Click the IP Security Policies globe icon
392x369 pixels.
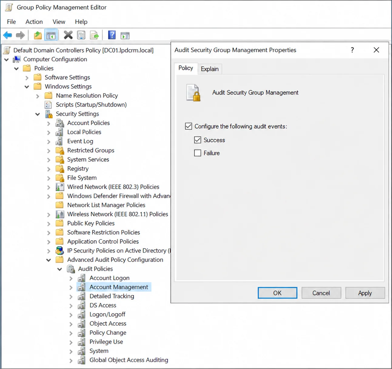click(60, 251)
